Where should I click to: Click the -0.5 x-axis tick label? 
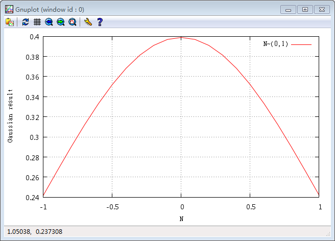pyautogui.click(x=112, y=207)
